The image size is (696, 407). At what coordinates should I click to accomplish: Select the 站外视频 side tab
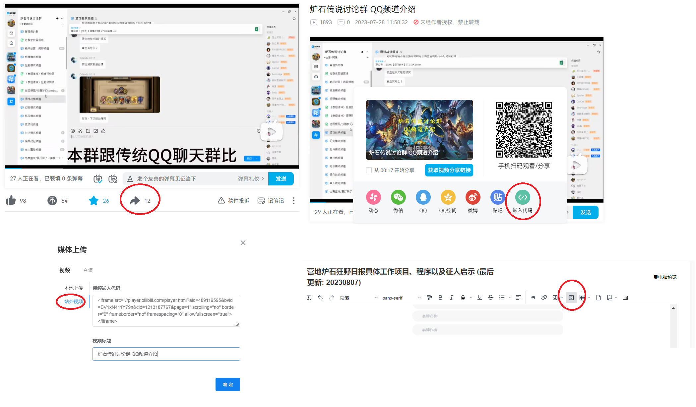tap(74, 302)
